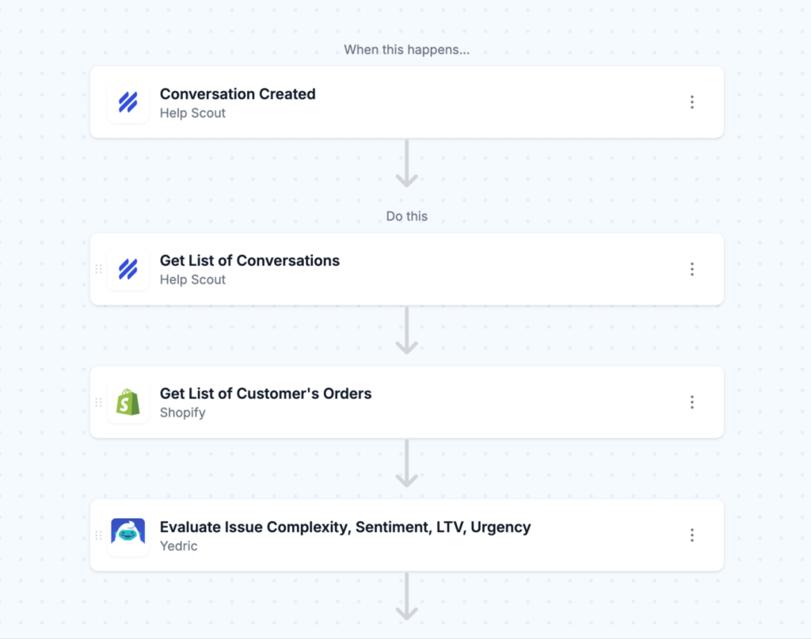This screenshot has width=811, height=639.
Task: Click the 'When this happens...' label
Action: coord(406,49)
